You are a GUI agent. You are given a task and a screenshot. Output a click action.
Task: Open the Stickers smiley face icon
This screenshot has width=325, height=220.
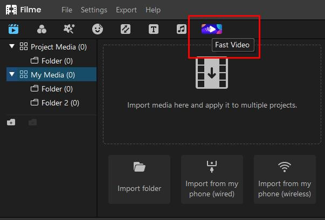[97, 29]
